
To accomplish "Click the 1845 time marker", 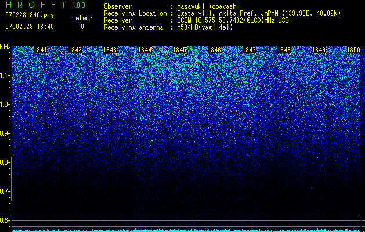I will (x=179, y=50).
